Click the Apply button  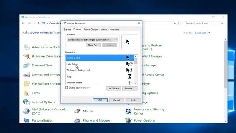[133, 100]
